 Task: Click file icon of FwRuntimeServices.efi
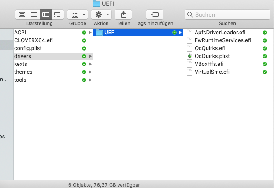pyautogui.click(x=189, y=40)
